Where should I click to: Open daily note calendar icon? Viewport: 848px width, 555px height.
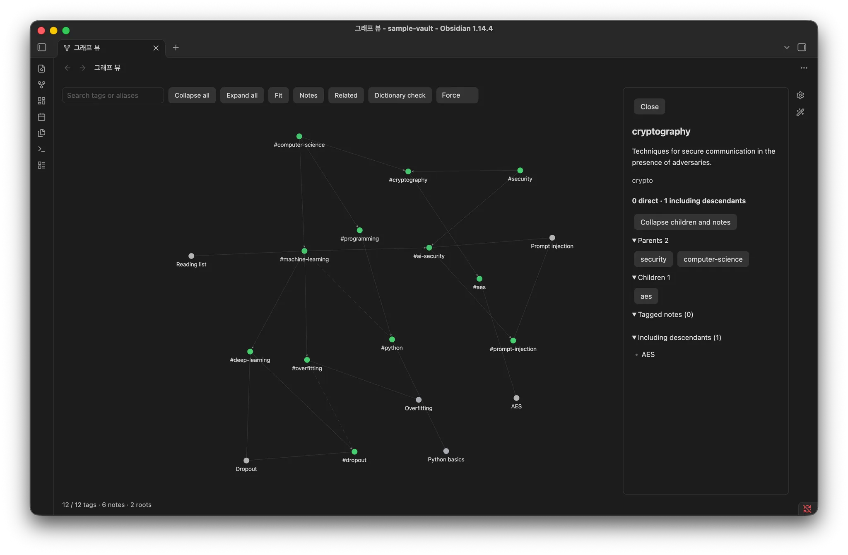click(41, 117)
